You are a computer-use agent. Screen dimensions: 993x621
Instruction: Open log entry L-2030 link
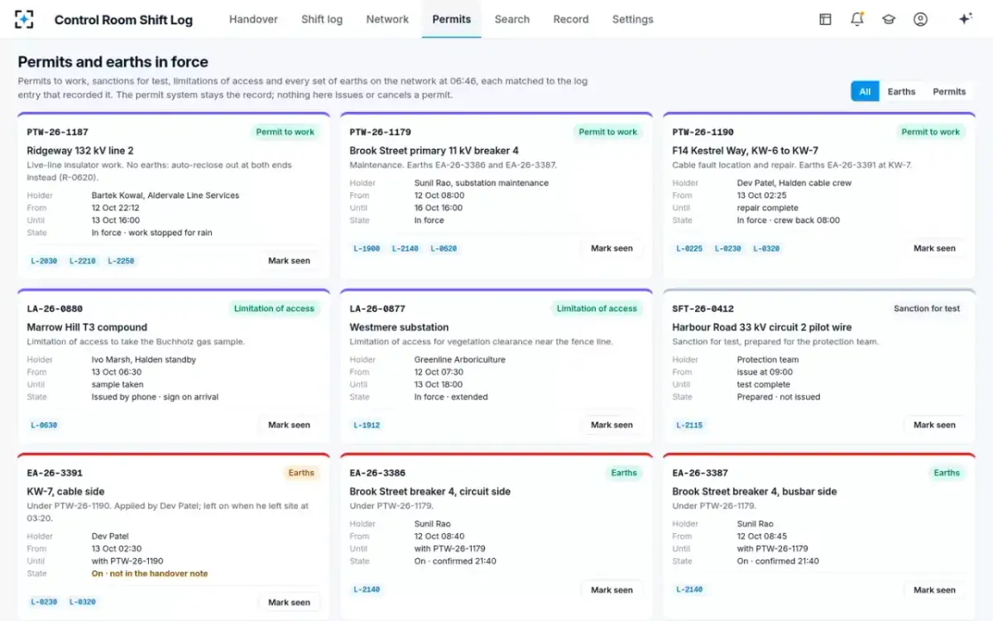tap(44, 261)
